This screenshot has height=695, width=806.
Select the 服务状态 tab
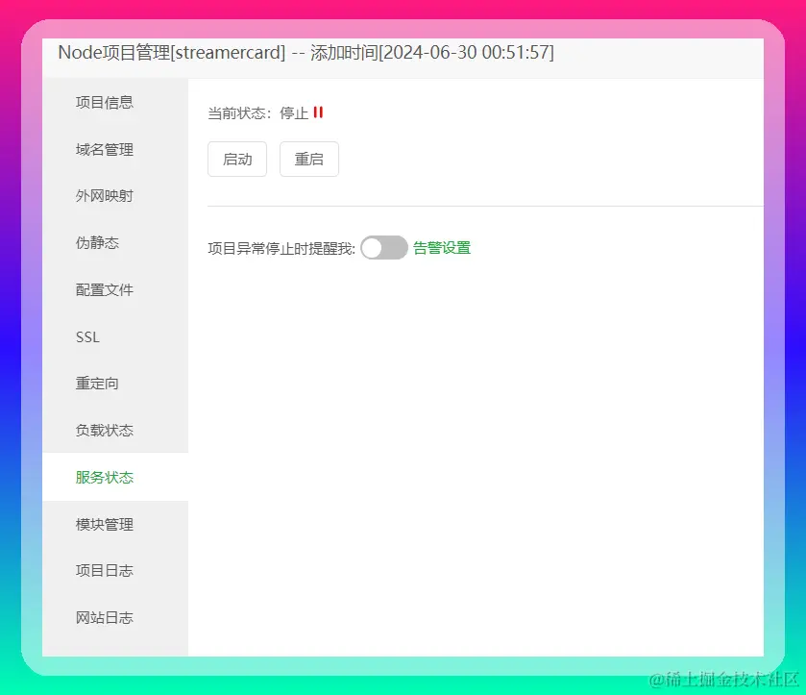point(115,477)
